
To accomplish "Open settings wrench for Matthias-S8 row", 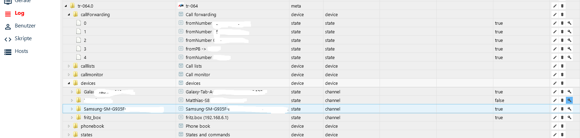I will click(569, 100).
